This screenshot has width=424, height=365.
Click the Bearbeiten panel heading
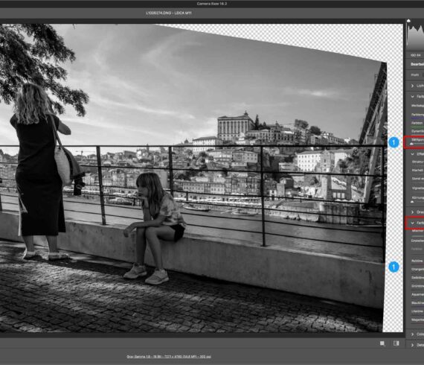point(417,64)
